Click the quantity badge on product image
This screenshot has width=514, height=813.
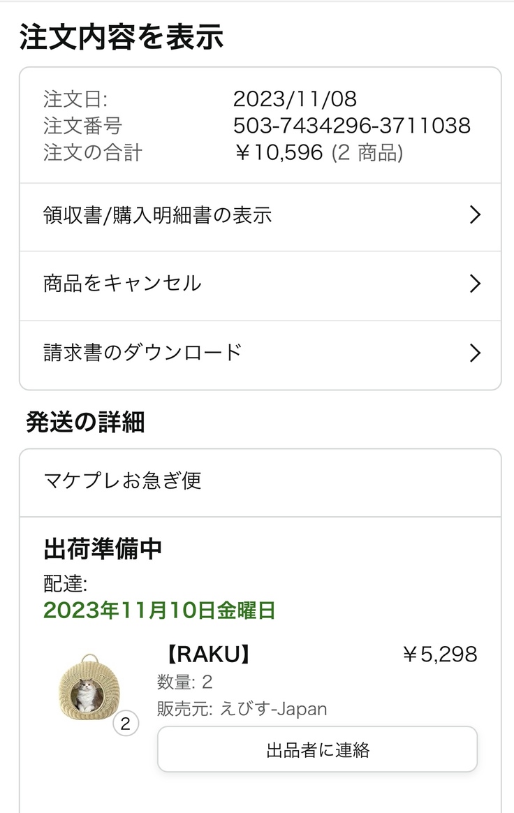[x=126, y=724]
